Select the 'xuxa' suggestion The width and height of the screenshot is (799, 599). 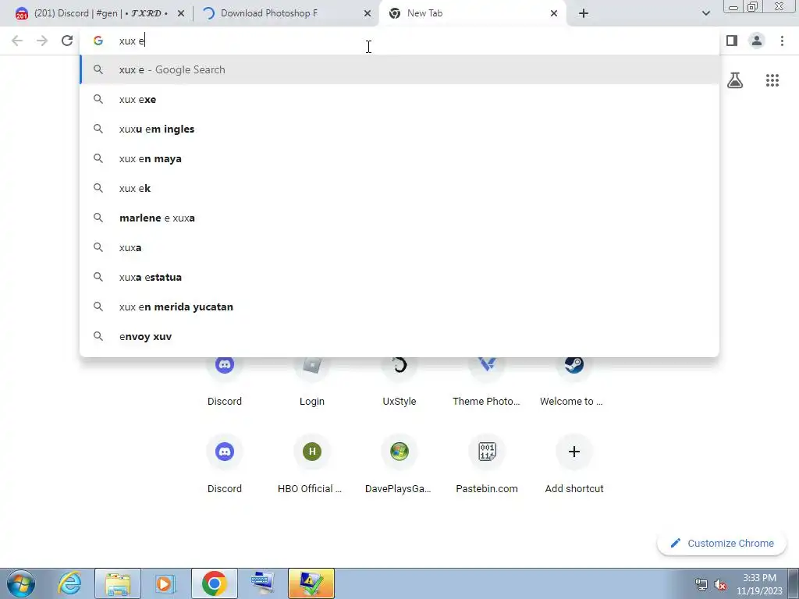(x=399, y=247)
